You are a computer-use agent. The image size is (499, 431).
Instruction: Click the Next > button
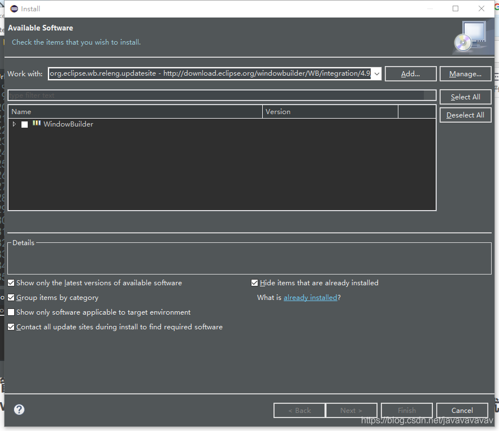pyautogui.click(x=352, y=410)
